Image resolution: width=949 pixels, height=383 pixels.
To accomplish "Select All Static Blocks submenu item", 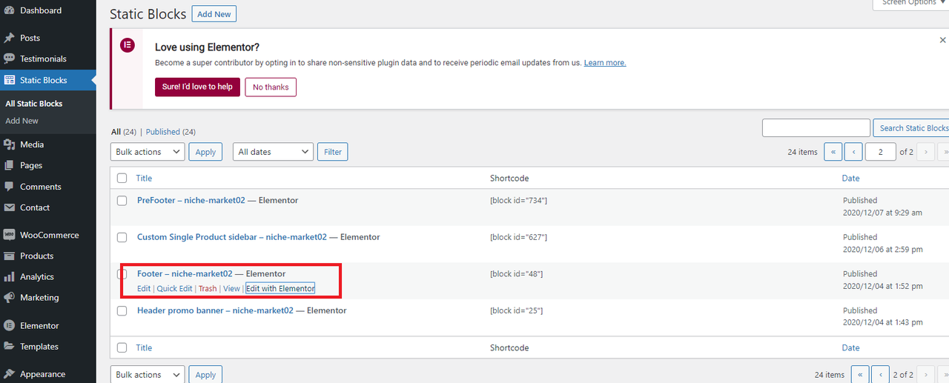I will pyautogui.click(x=34, y=104).
